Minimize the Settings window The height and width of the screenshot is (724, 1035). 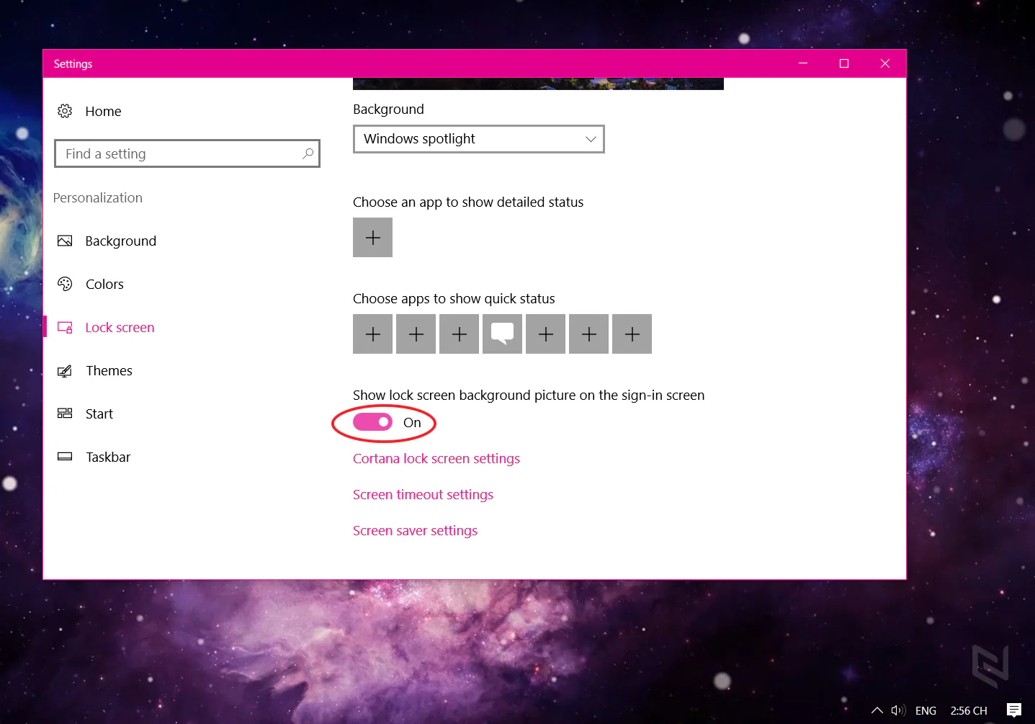pyautogui.click(x=803, y=63)
